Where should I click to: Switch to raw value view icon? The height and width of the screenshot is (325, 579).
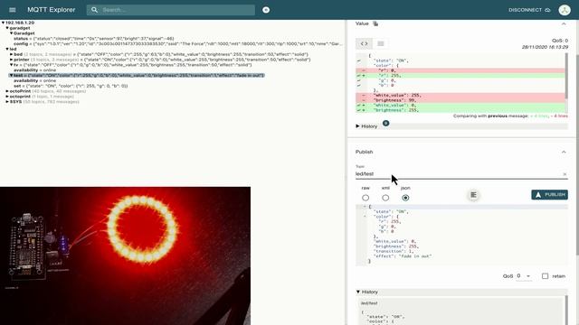[380, 43]
